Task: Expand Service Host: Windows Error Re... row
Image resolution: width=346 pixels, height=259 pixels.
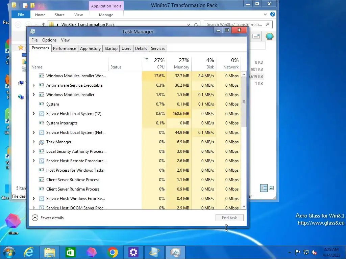Action: click(x=34, y=198)
